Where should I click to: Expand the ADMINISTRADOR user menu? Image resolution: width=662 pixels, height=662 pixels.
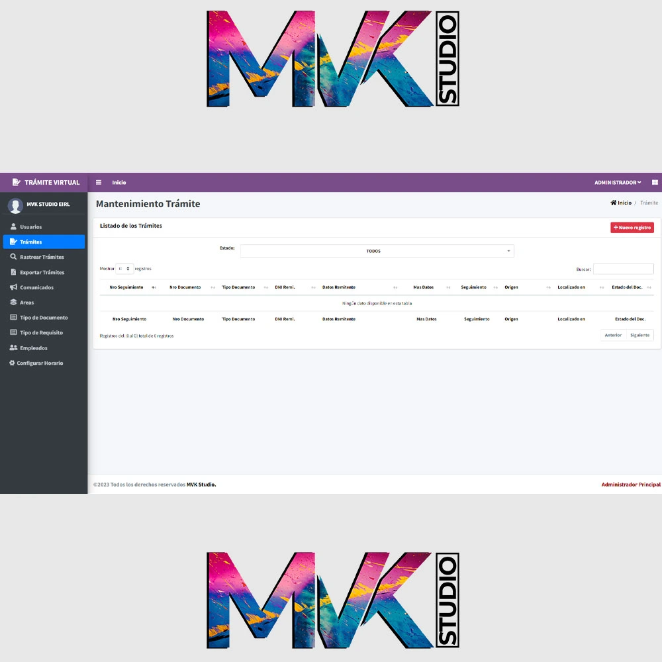[x=618, y=183]
